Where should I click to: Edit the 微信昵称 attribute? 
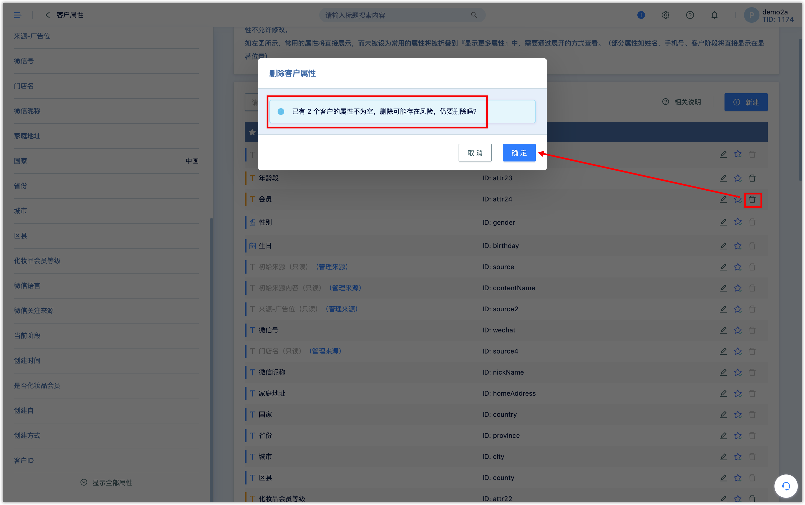point(723,372)
